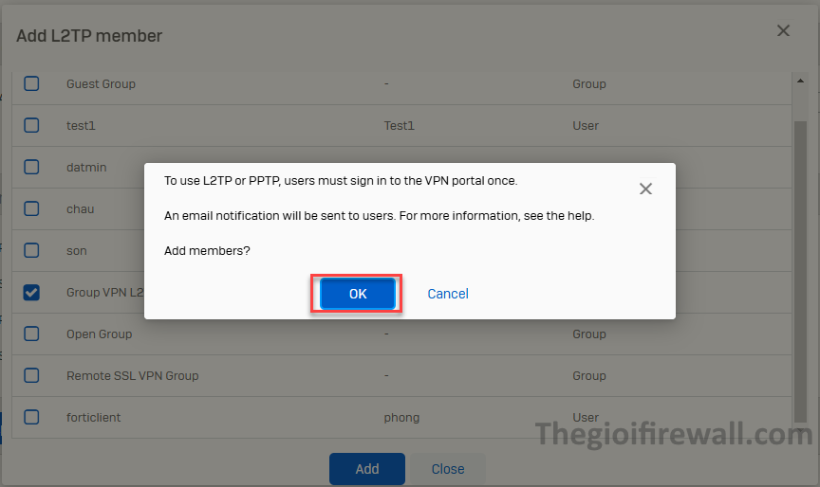Check the forticlient user checkbox
This screenshot has width=820, height=487.
click(31, 417)
